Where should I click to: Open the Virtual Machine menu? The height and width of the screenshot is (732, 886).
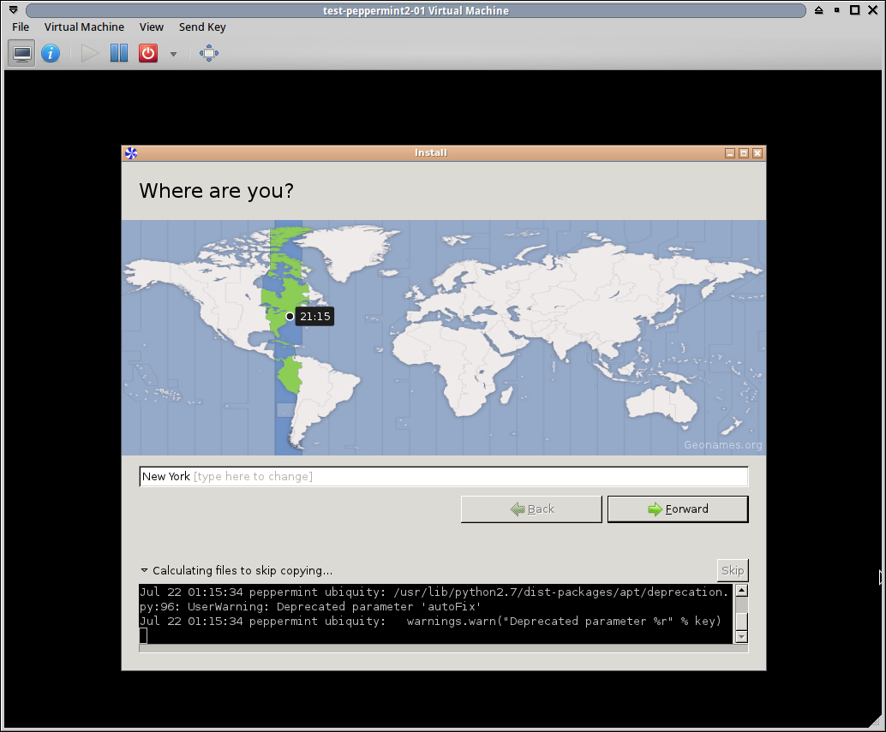[x=84, y=27]
